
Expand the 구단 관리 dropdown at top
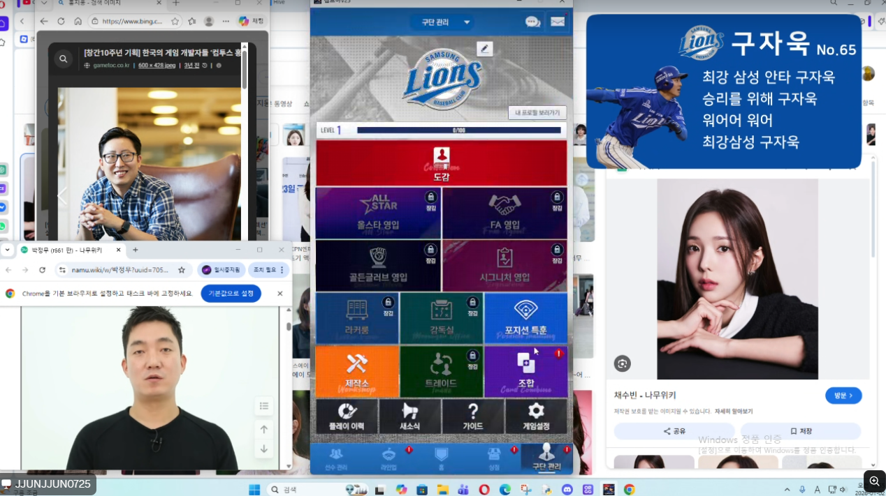pyautogui.click(x=442, y=22)
